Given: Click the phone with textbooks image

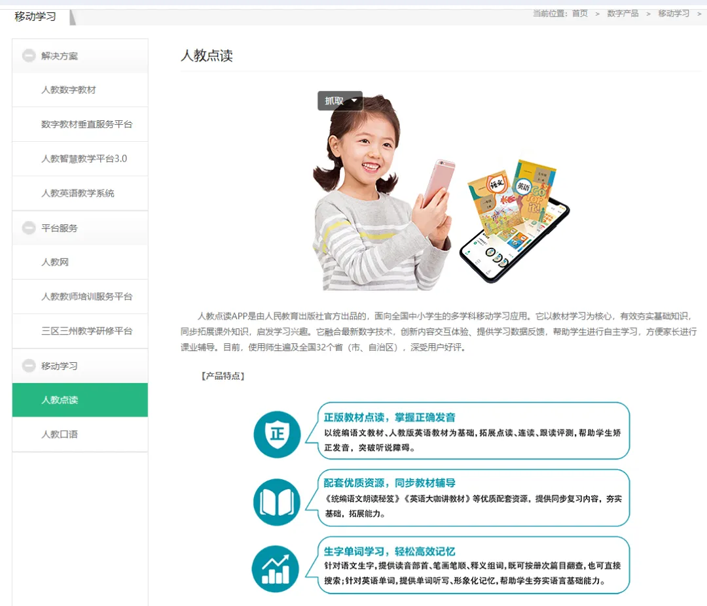Looking at the screenshot, I should pos(514,220).
